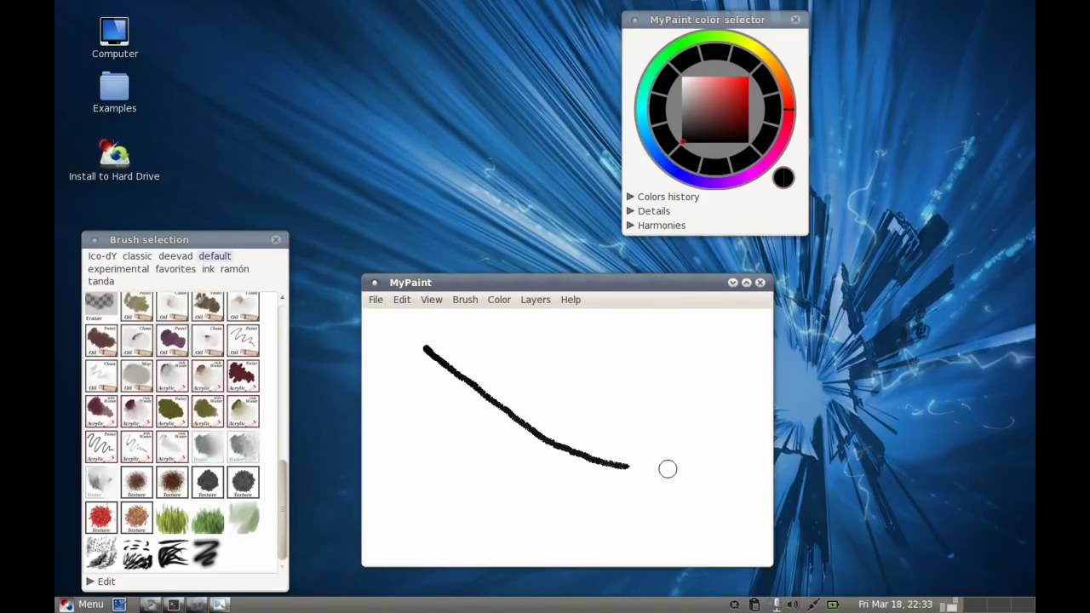
Task: Choose the bold black scribble brush
Action: 172,553
